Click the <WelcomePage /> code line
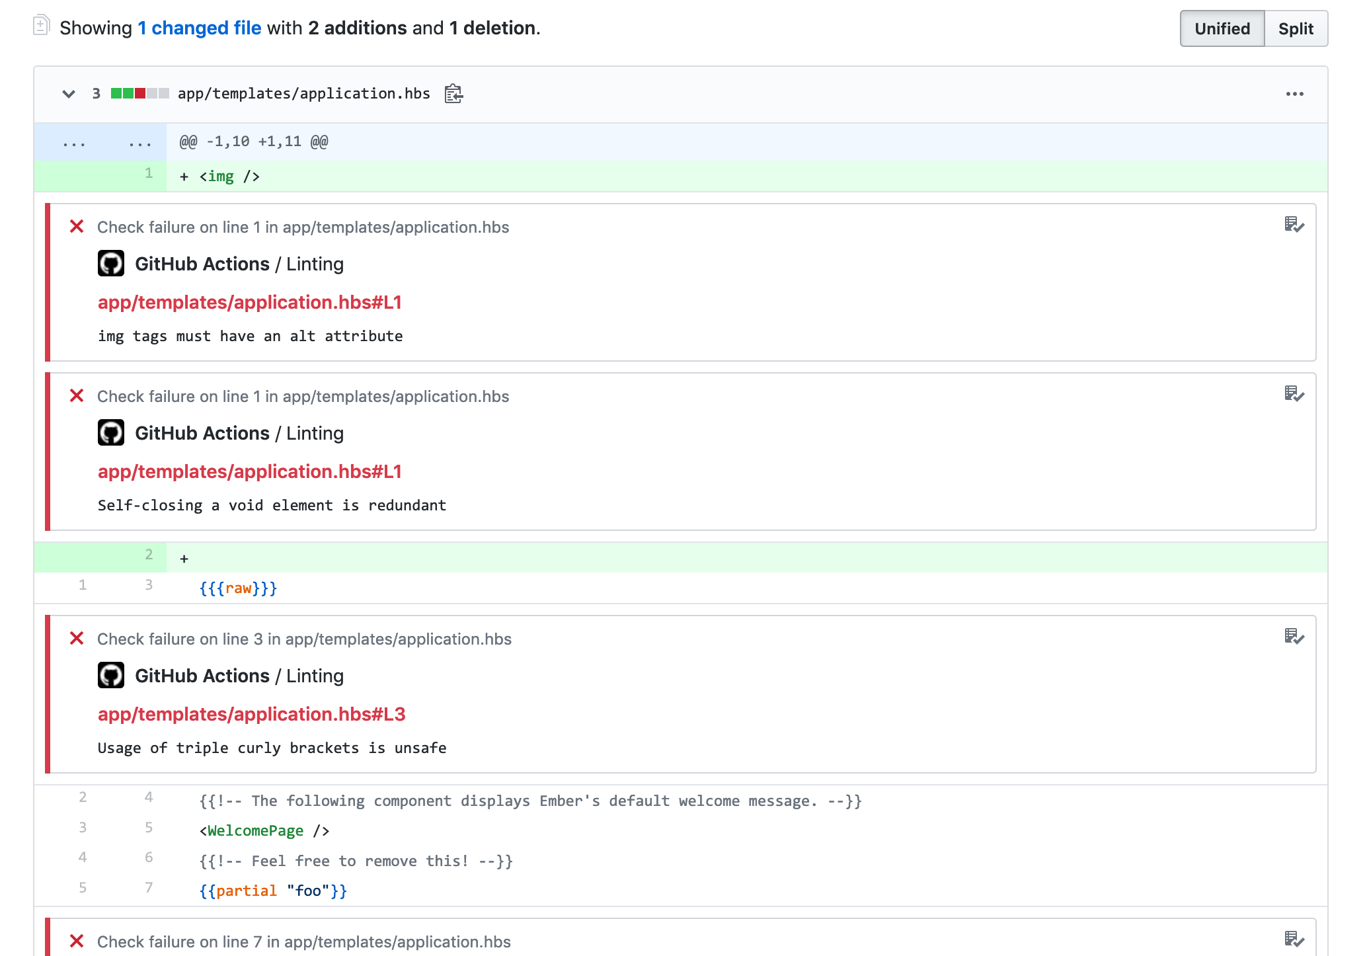Viewport: 1367px width, 956px height. pos(264,830)
